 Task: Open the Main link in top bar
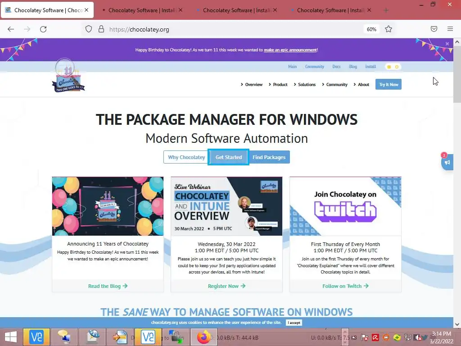pyautogui.click(x=292, y=67)
